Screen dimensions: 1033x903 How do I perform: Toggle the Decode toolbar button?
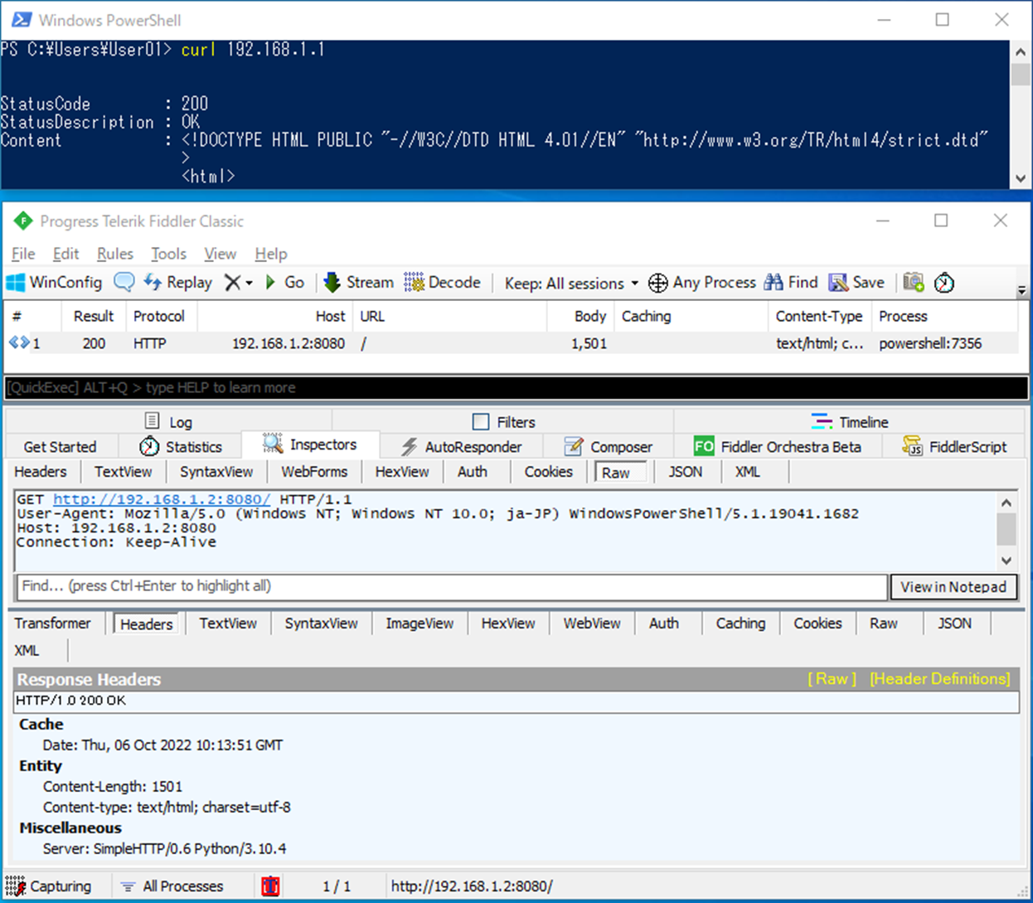[x=443, y=283]
